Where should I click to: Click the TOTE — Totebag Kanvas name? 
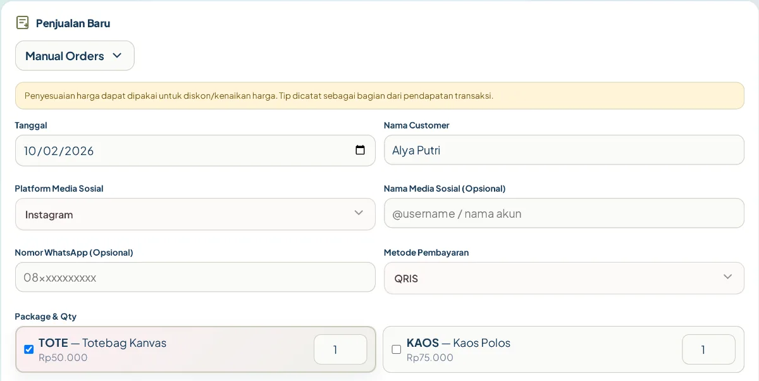pyautogui.click(x=102, y=343)
